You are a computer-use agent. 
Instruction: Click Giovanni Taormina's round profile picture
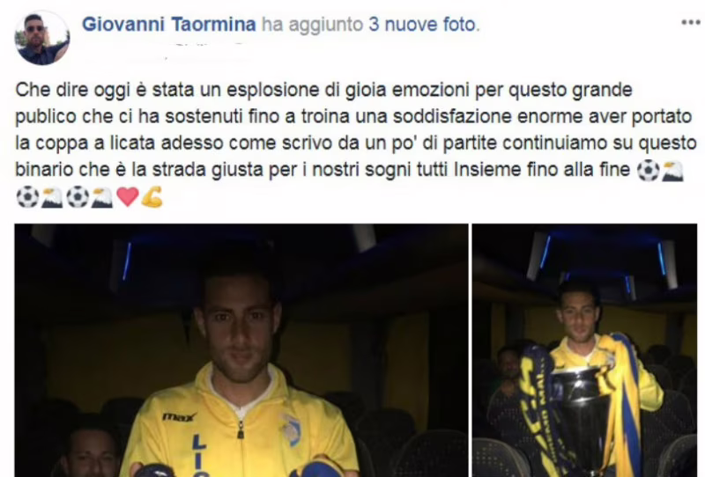coord(42,38)
